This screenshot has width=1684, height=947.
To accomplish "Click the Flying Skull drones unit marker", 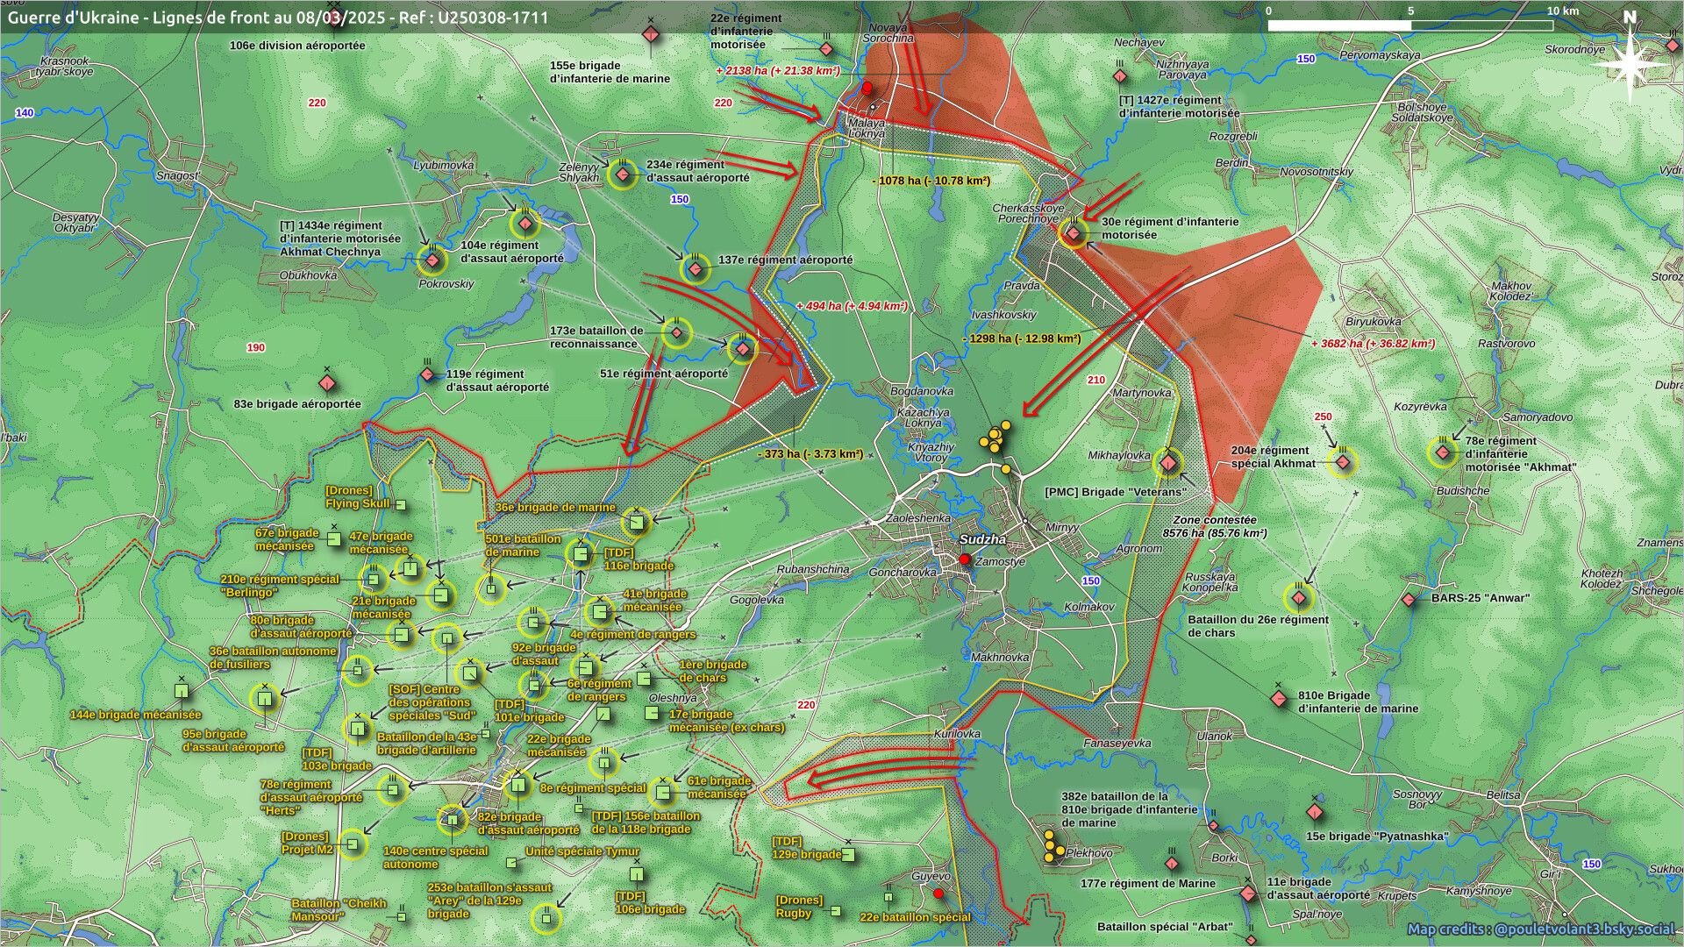I will pos(400,505).
